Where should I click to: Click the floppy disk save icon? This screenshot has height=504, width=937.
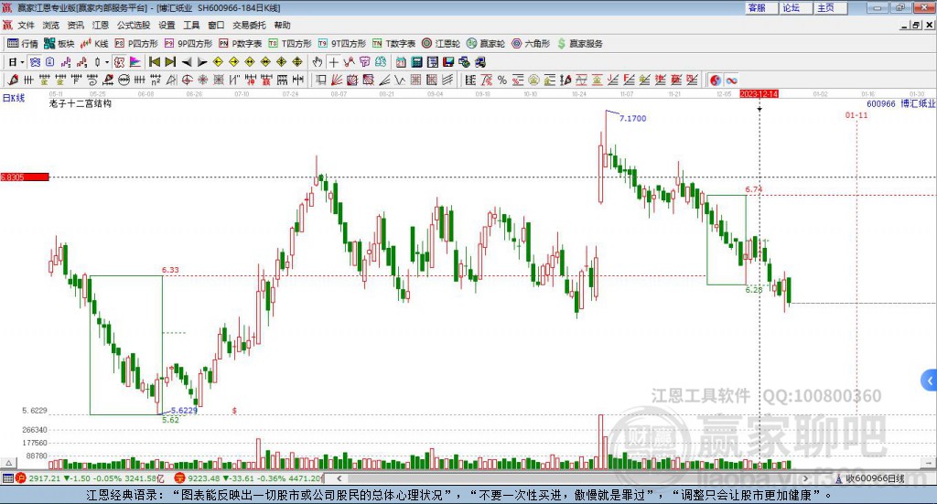(448, 62)
